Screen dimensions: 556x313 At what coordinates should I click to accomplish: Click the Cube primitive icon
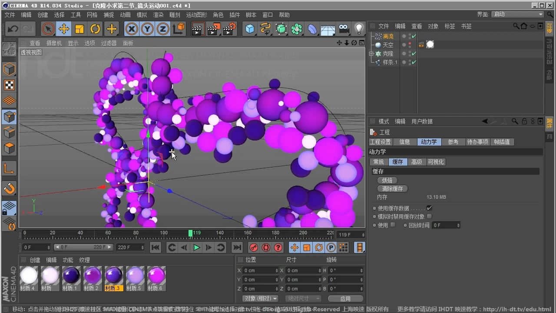(251, 29)
